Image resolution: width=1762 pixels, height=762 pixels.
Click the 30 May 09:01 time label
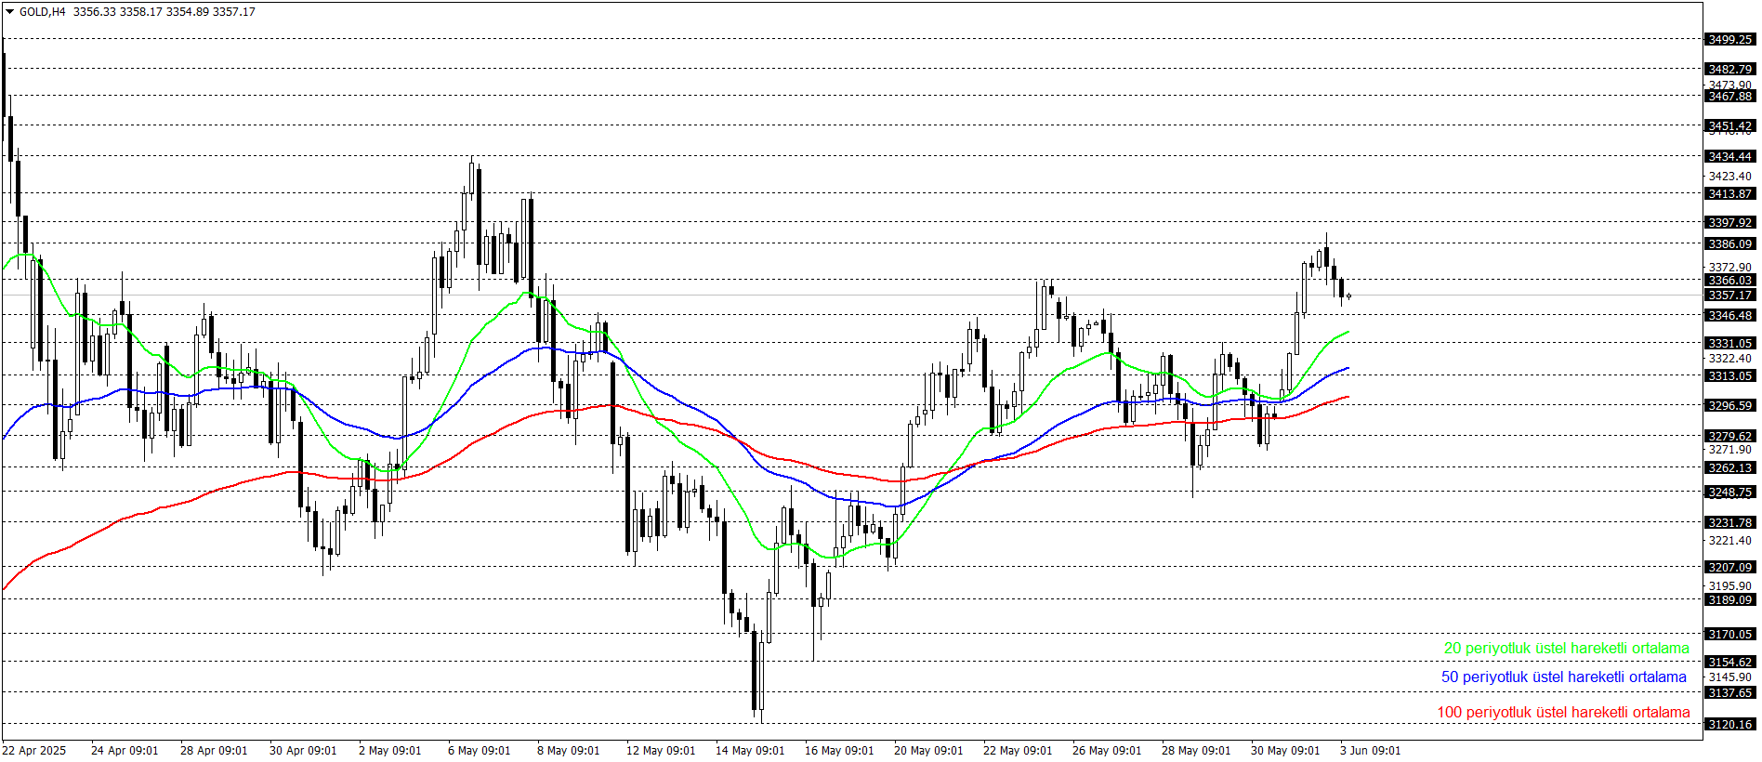tap(1285, 751)
